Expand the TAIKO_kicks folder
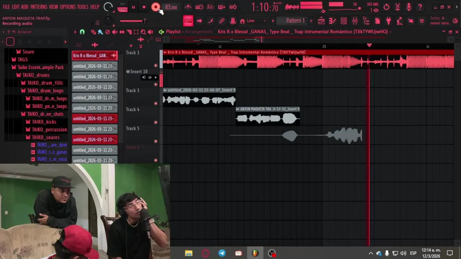Image resolution: width=461 pixels, height=259 pixels. pyautogui.click(x=40, y=122)
